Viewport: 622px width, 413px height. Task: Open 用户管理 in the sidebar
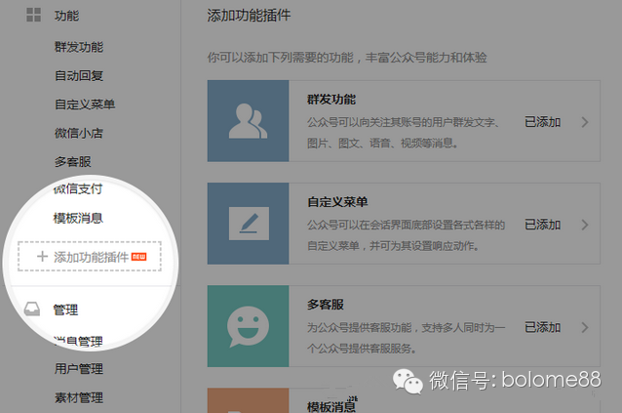[x=79, y=368]
